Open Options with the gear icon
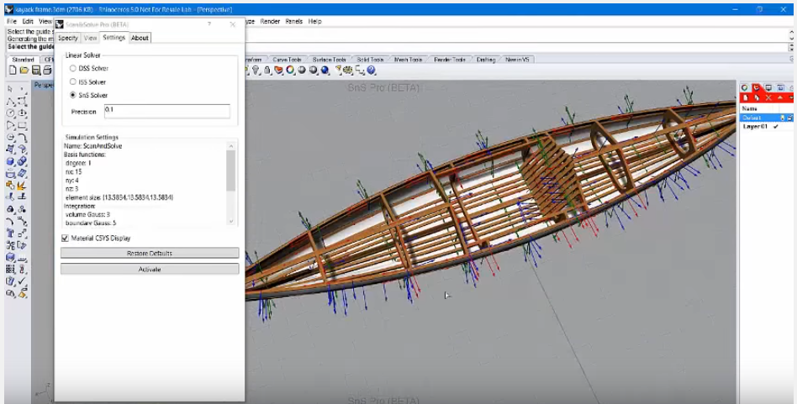This screenshot has height=404, width=797. tap(349, 70)
